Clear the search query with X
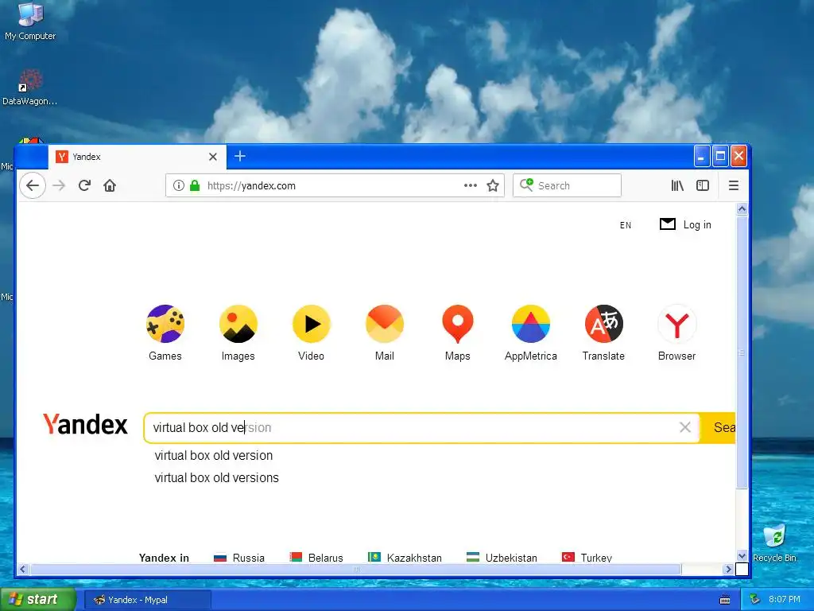 click(685, 427)
